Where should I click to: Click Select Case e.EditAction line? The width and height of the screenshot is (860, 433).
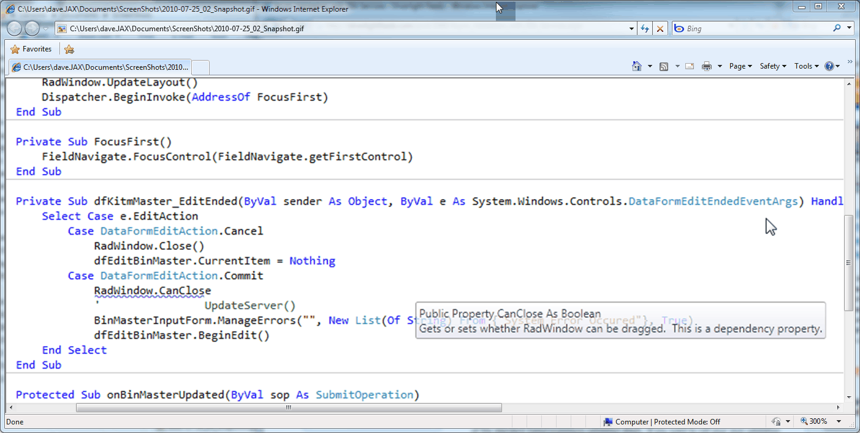120,216
